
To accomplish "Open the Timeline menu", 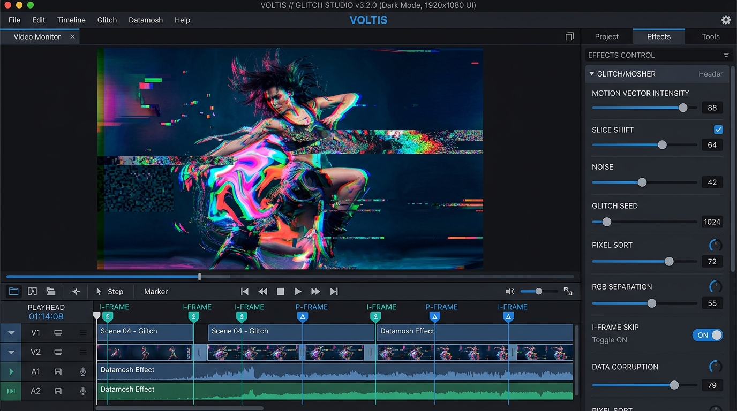I will tap(71, 20).
